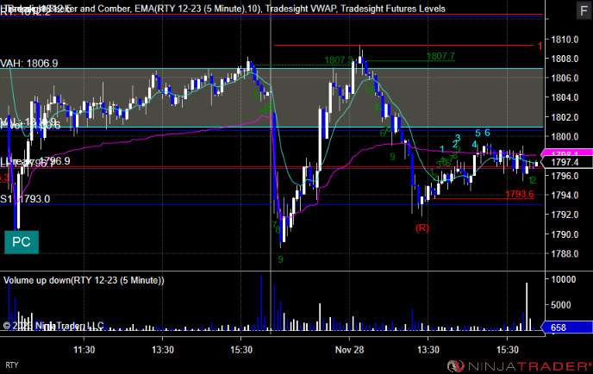Click the 13:30 label after Nov 28

(x=428, y=350)
